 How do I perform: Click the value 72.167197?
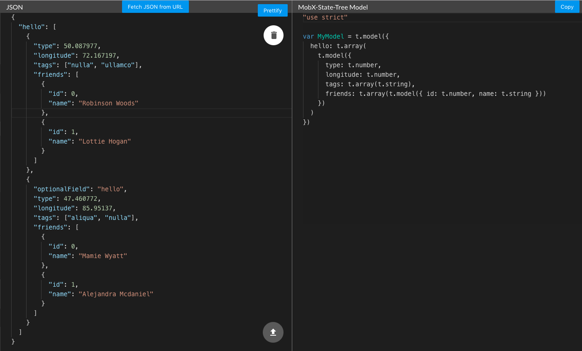pos(99,56)
